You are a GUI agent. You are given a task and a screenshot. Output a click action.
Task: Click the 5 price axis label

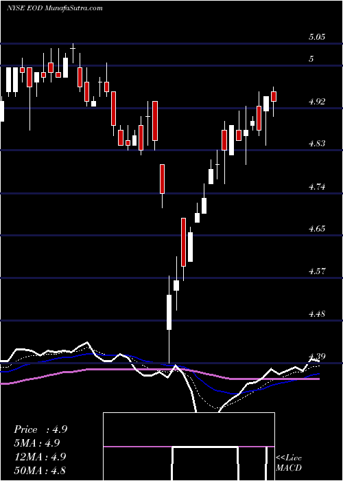pos(311,59)
